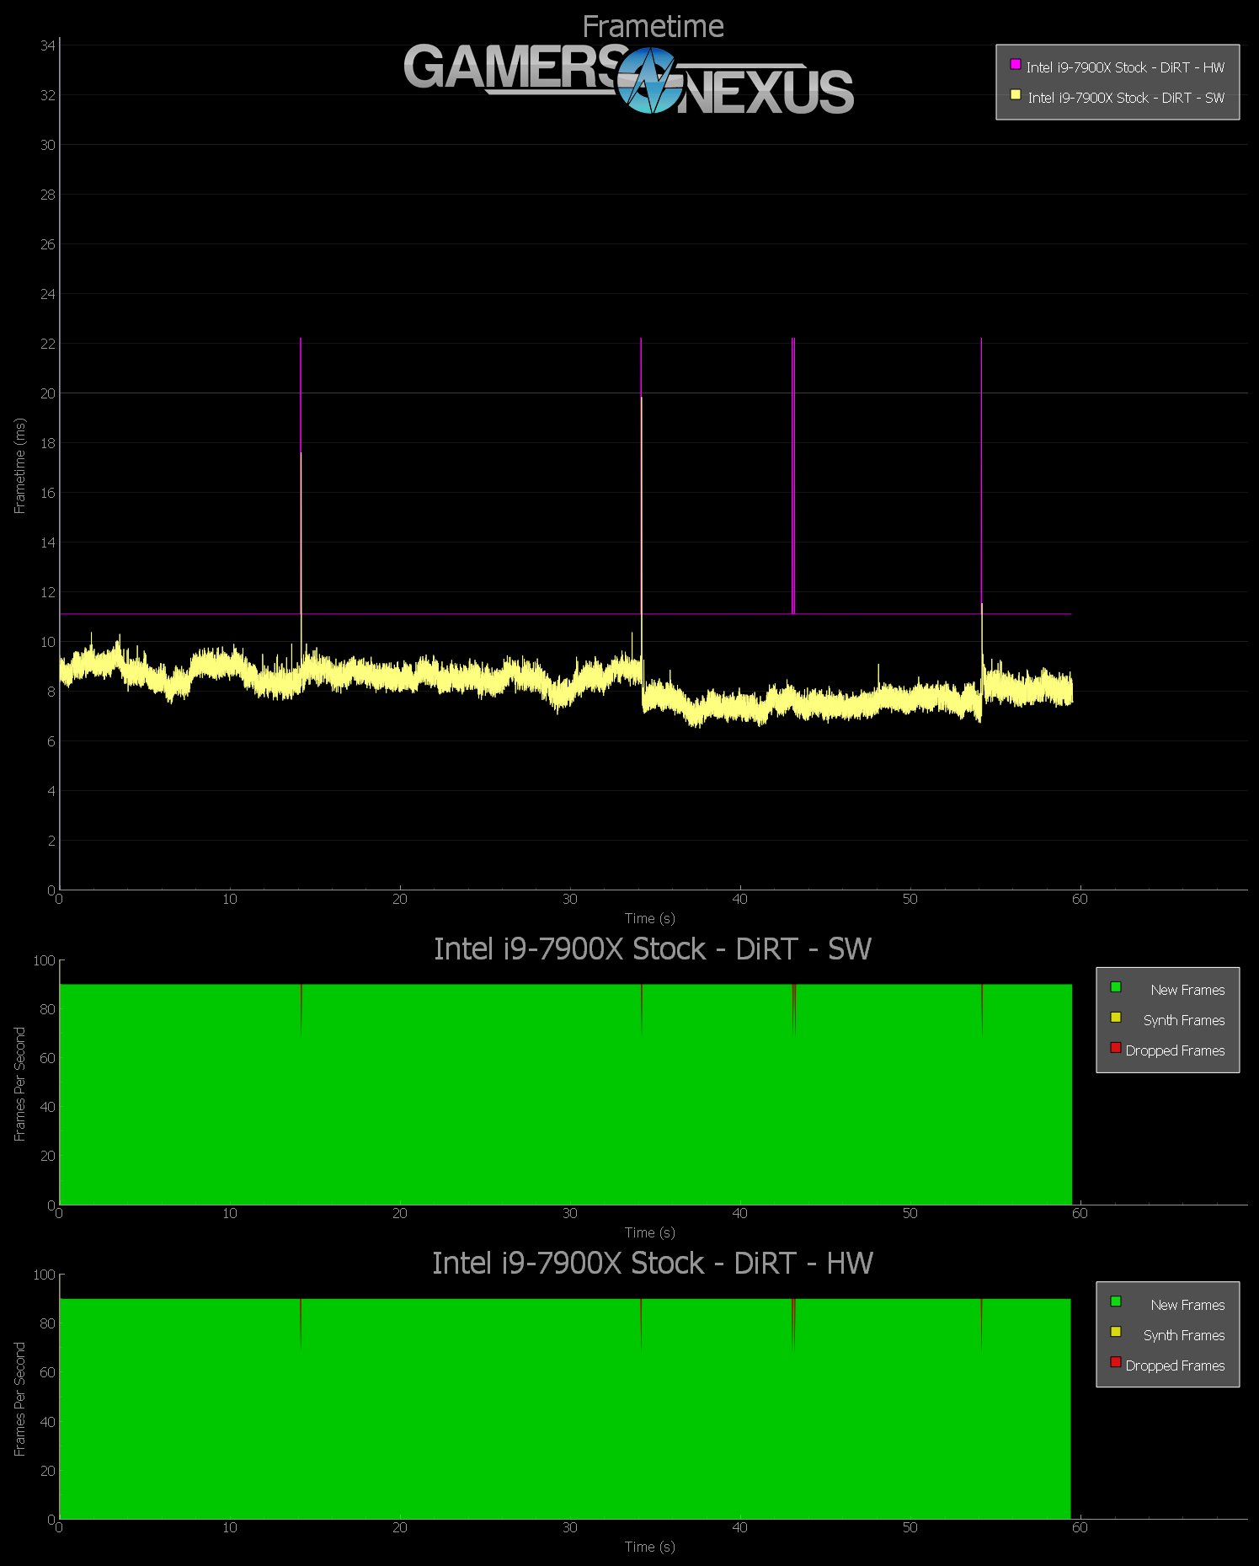Click 'Frames Per Second' axis label of SW chart
The width and height of the screenshot is (1259, 1566).
tap(20, 1084)
